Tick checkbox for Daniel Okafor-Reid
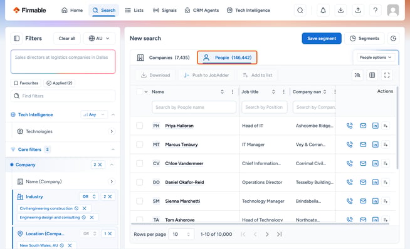The width and height of the screenshot is (410, 249). 140,182
